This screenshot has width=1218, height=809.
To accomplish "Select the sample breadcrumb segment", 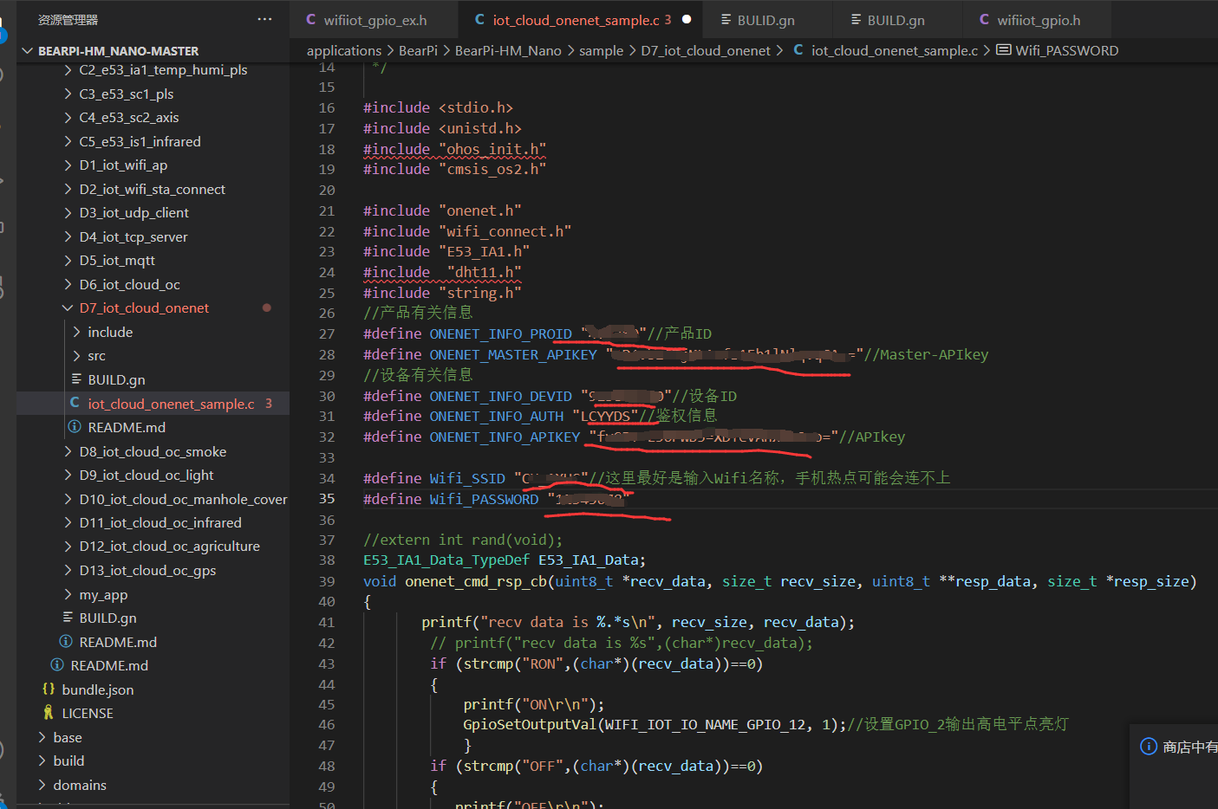I will point(601,51).
